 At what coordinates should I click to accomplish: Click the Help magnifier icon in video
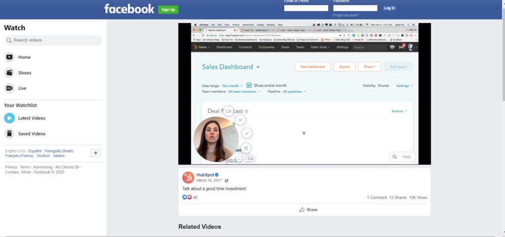click(x=394, y=157)
